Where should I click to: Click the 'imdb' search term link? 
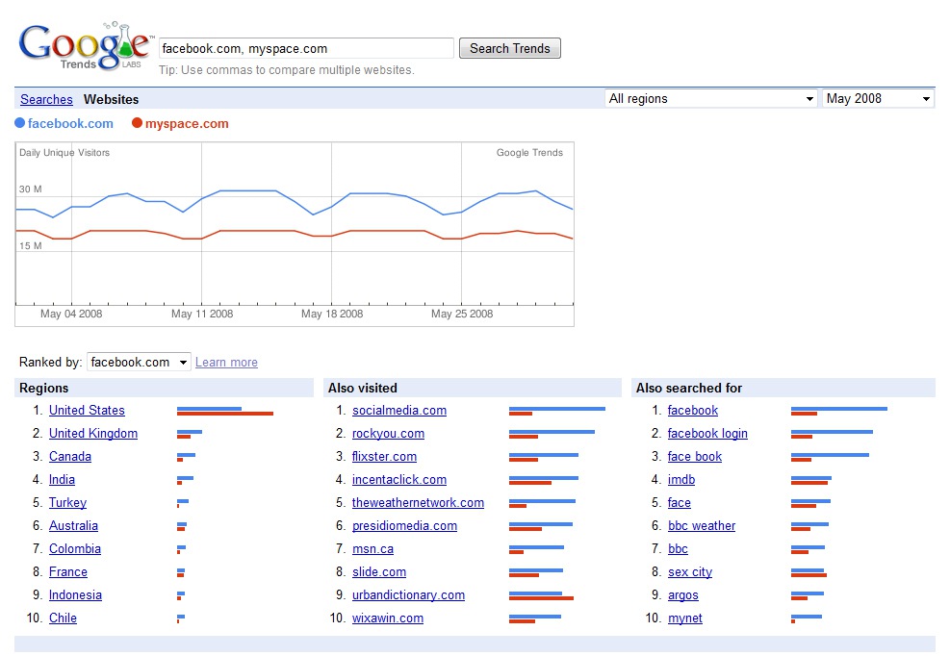point(681,479)
